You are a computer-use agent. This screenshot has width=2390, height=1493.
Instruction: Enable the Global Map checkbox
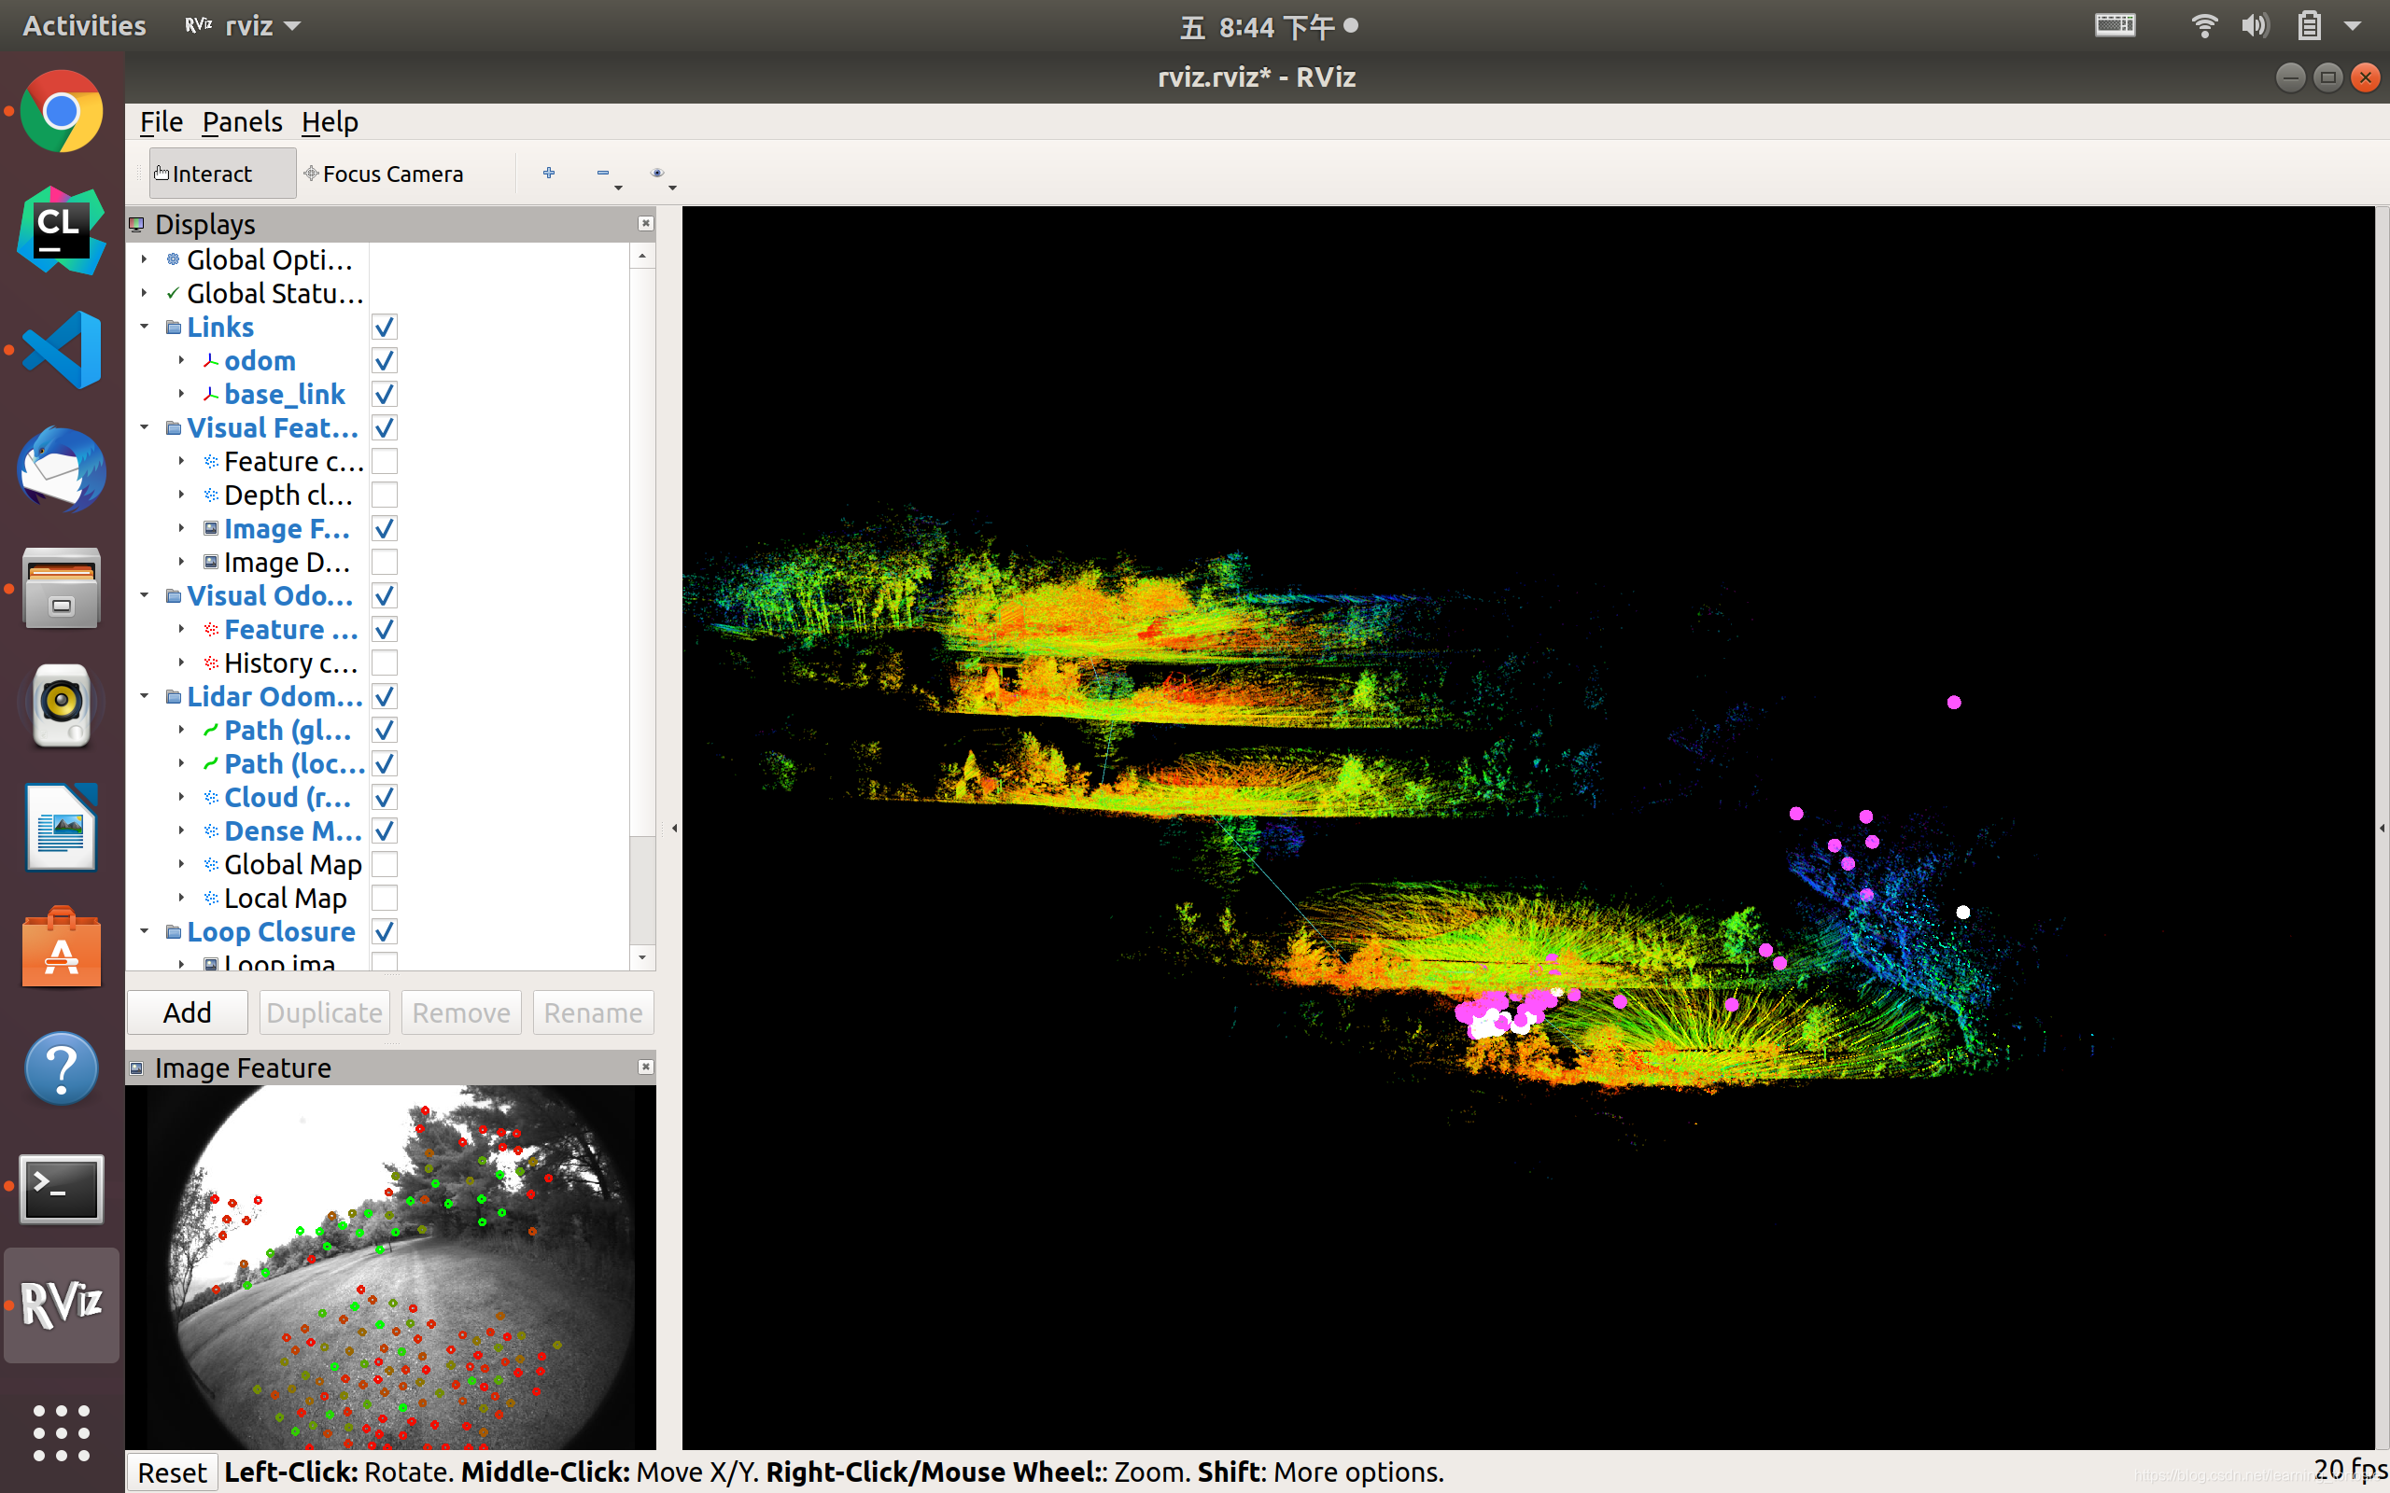point(385,864)
